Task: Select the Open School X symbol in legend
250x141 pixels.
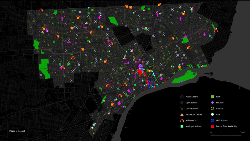Action: click(182, 102)
